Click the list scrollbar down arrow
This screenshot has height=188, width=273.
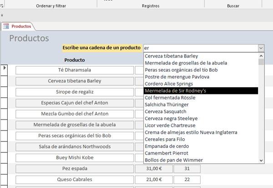pos(261,161)
